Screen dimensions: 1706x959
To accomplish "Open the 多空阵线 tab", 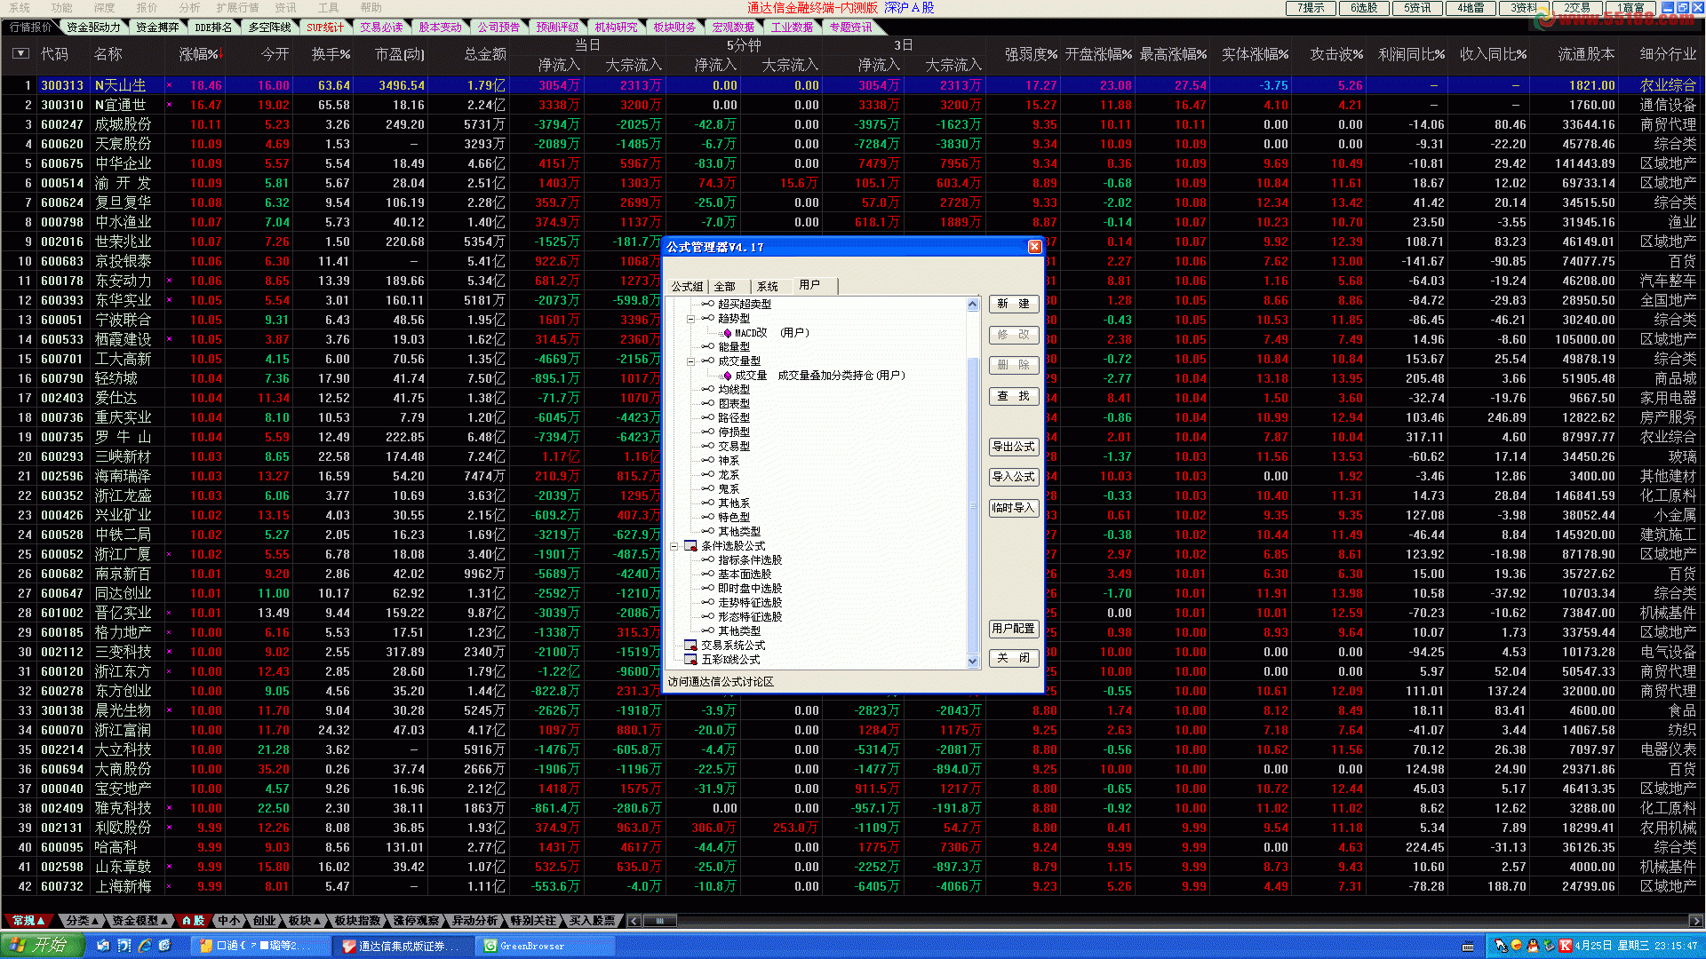I will (x=269, y=28).
